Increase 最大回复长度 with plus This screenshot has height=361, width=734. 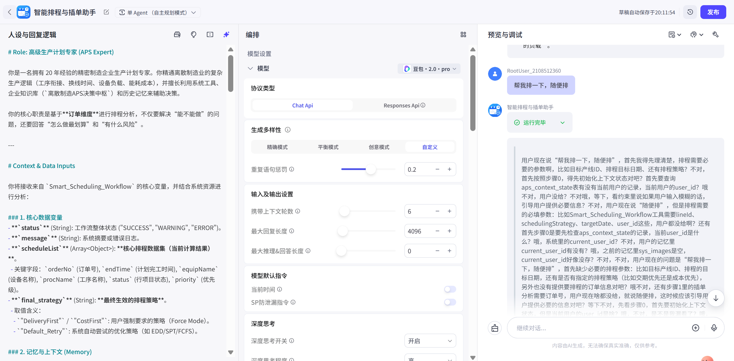(x=449, y=231)
